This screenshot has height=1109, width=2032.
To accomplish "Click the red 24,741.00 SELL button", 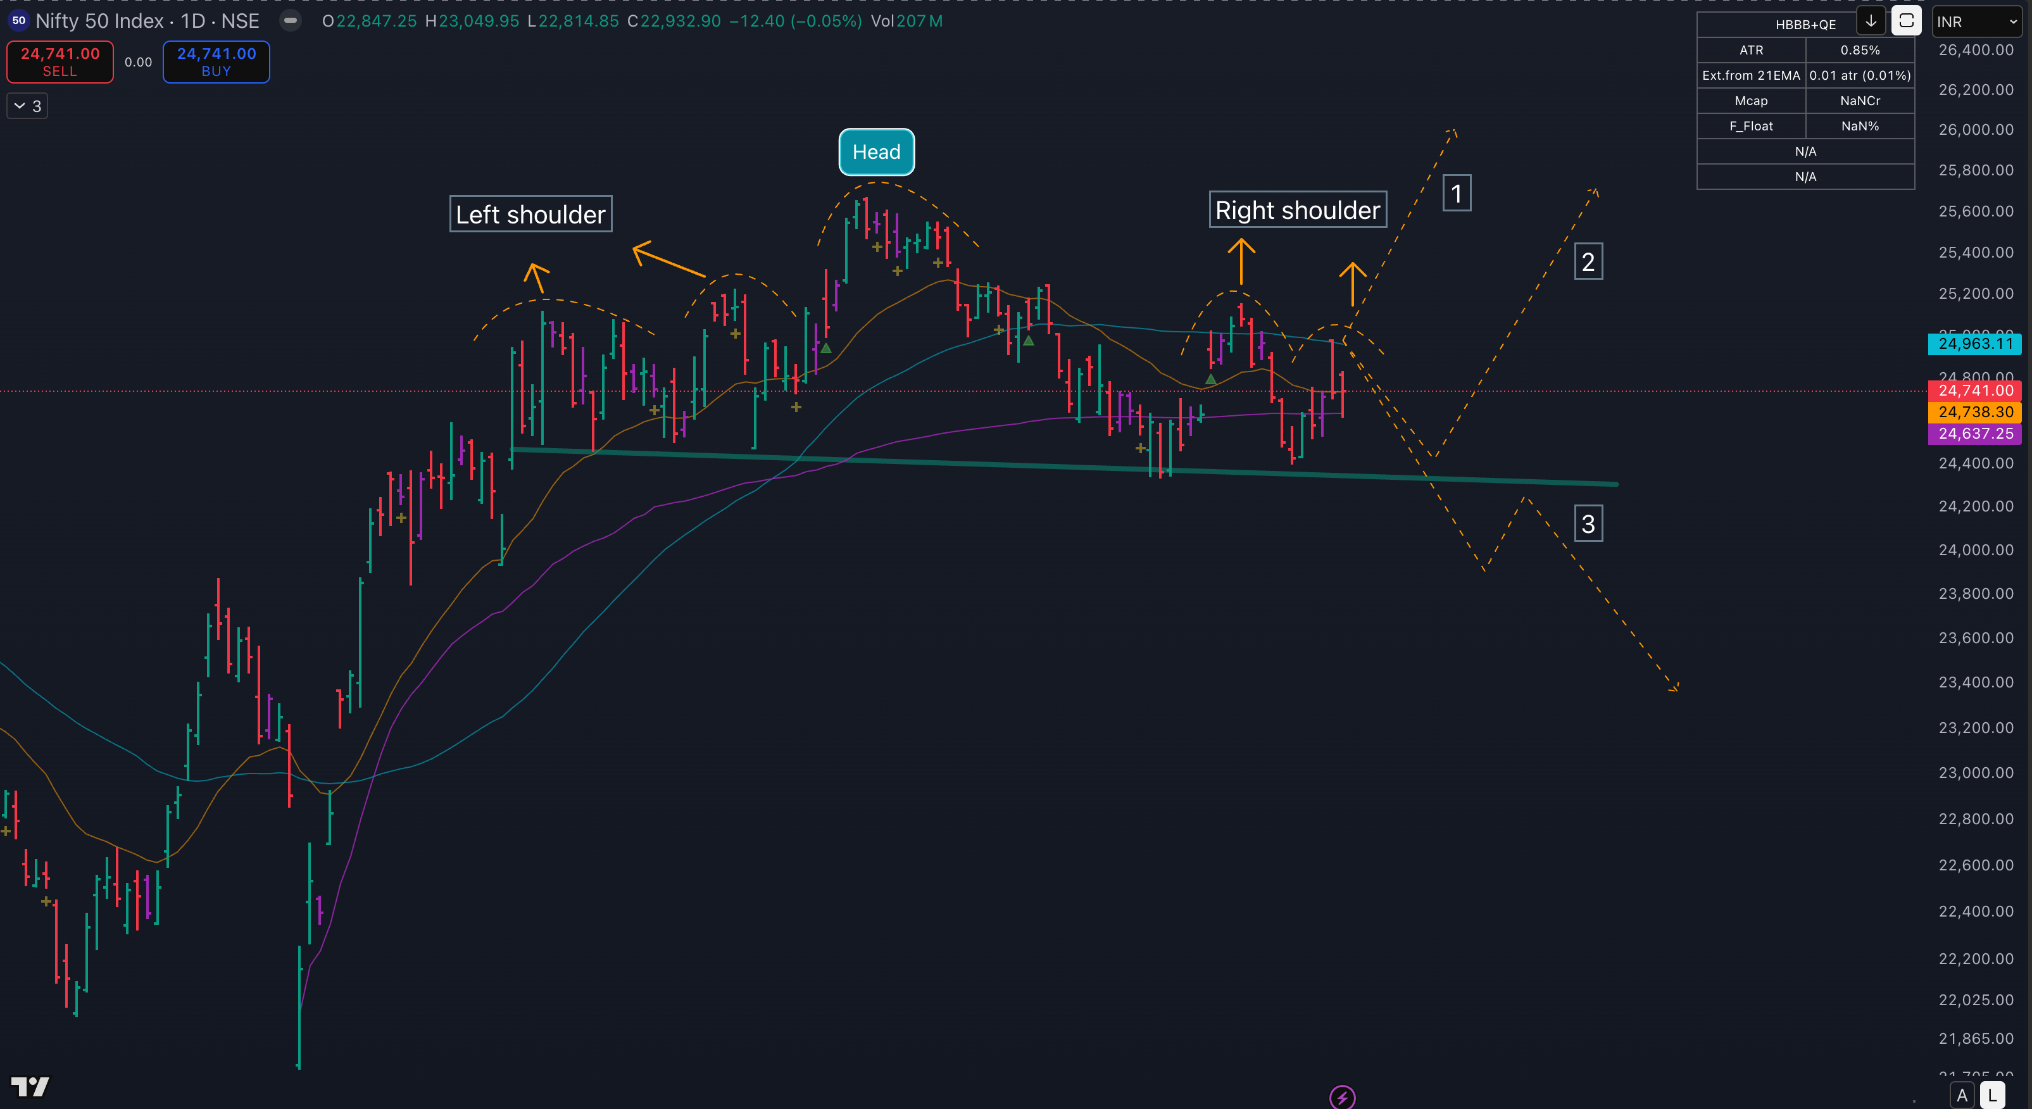I will click(60, 61).
